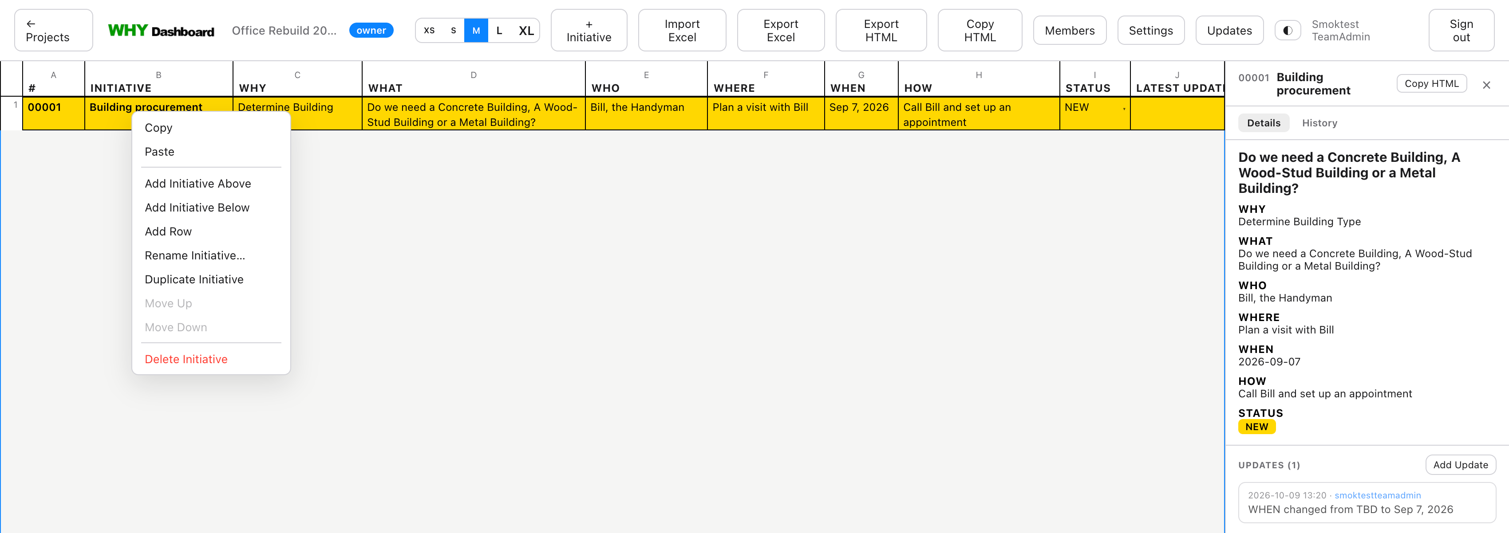Click Import Excel button
Viewport: 1509px width, 533px height.
(x=682, y=31)
